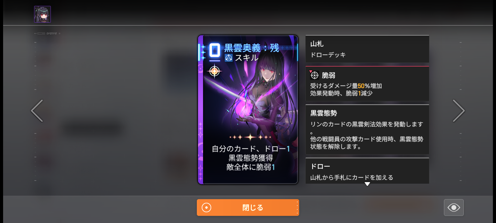Expand more keywords with the down triangle
The height and width of the screenshot is (223, 496).
[x=367, y=184]
